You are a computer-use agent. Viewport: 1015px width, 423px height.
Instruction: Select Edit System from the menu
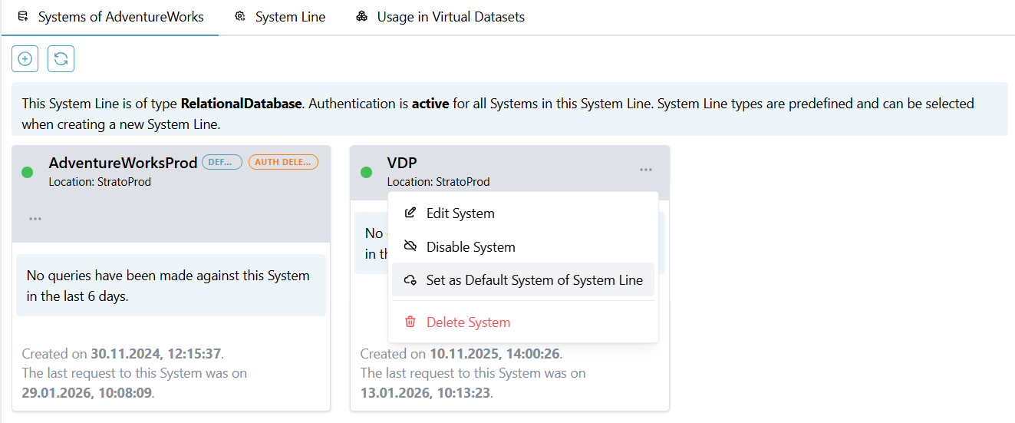(523, 213)
